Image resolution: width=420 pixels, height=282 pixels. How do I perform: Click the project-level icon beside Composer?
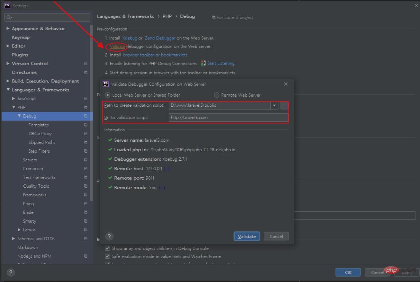pyautogui.click(x=86, y=168)
